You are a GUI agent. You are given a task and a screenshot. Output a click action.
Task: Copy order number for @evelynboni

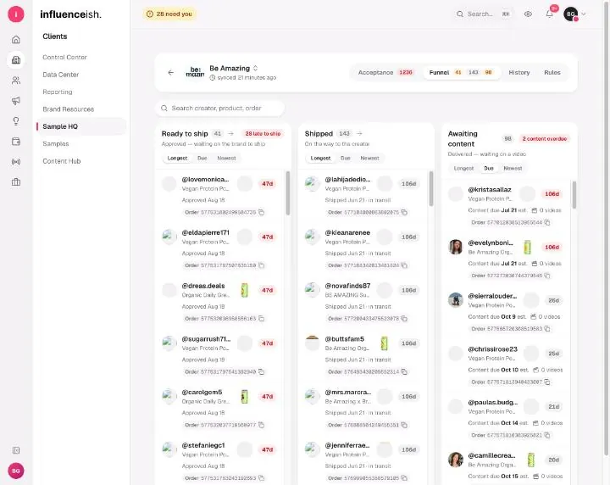(x=547, y=276)
